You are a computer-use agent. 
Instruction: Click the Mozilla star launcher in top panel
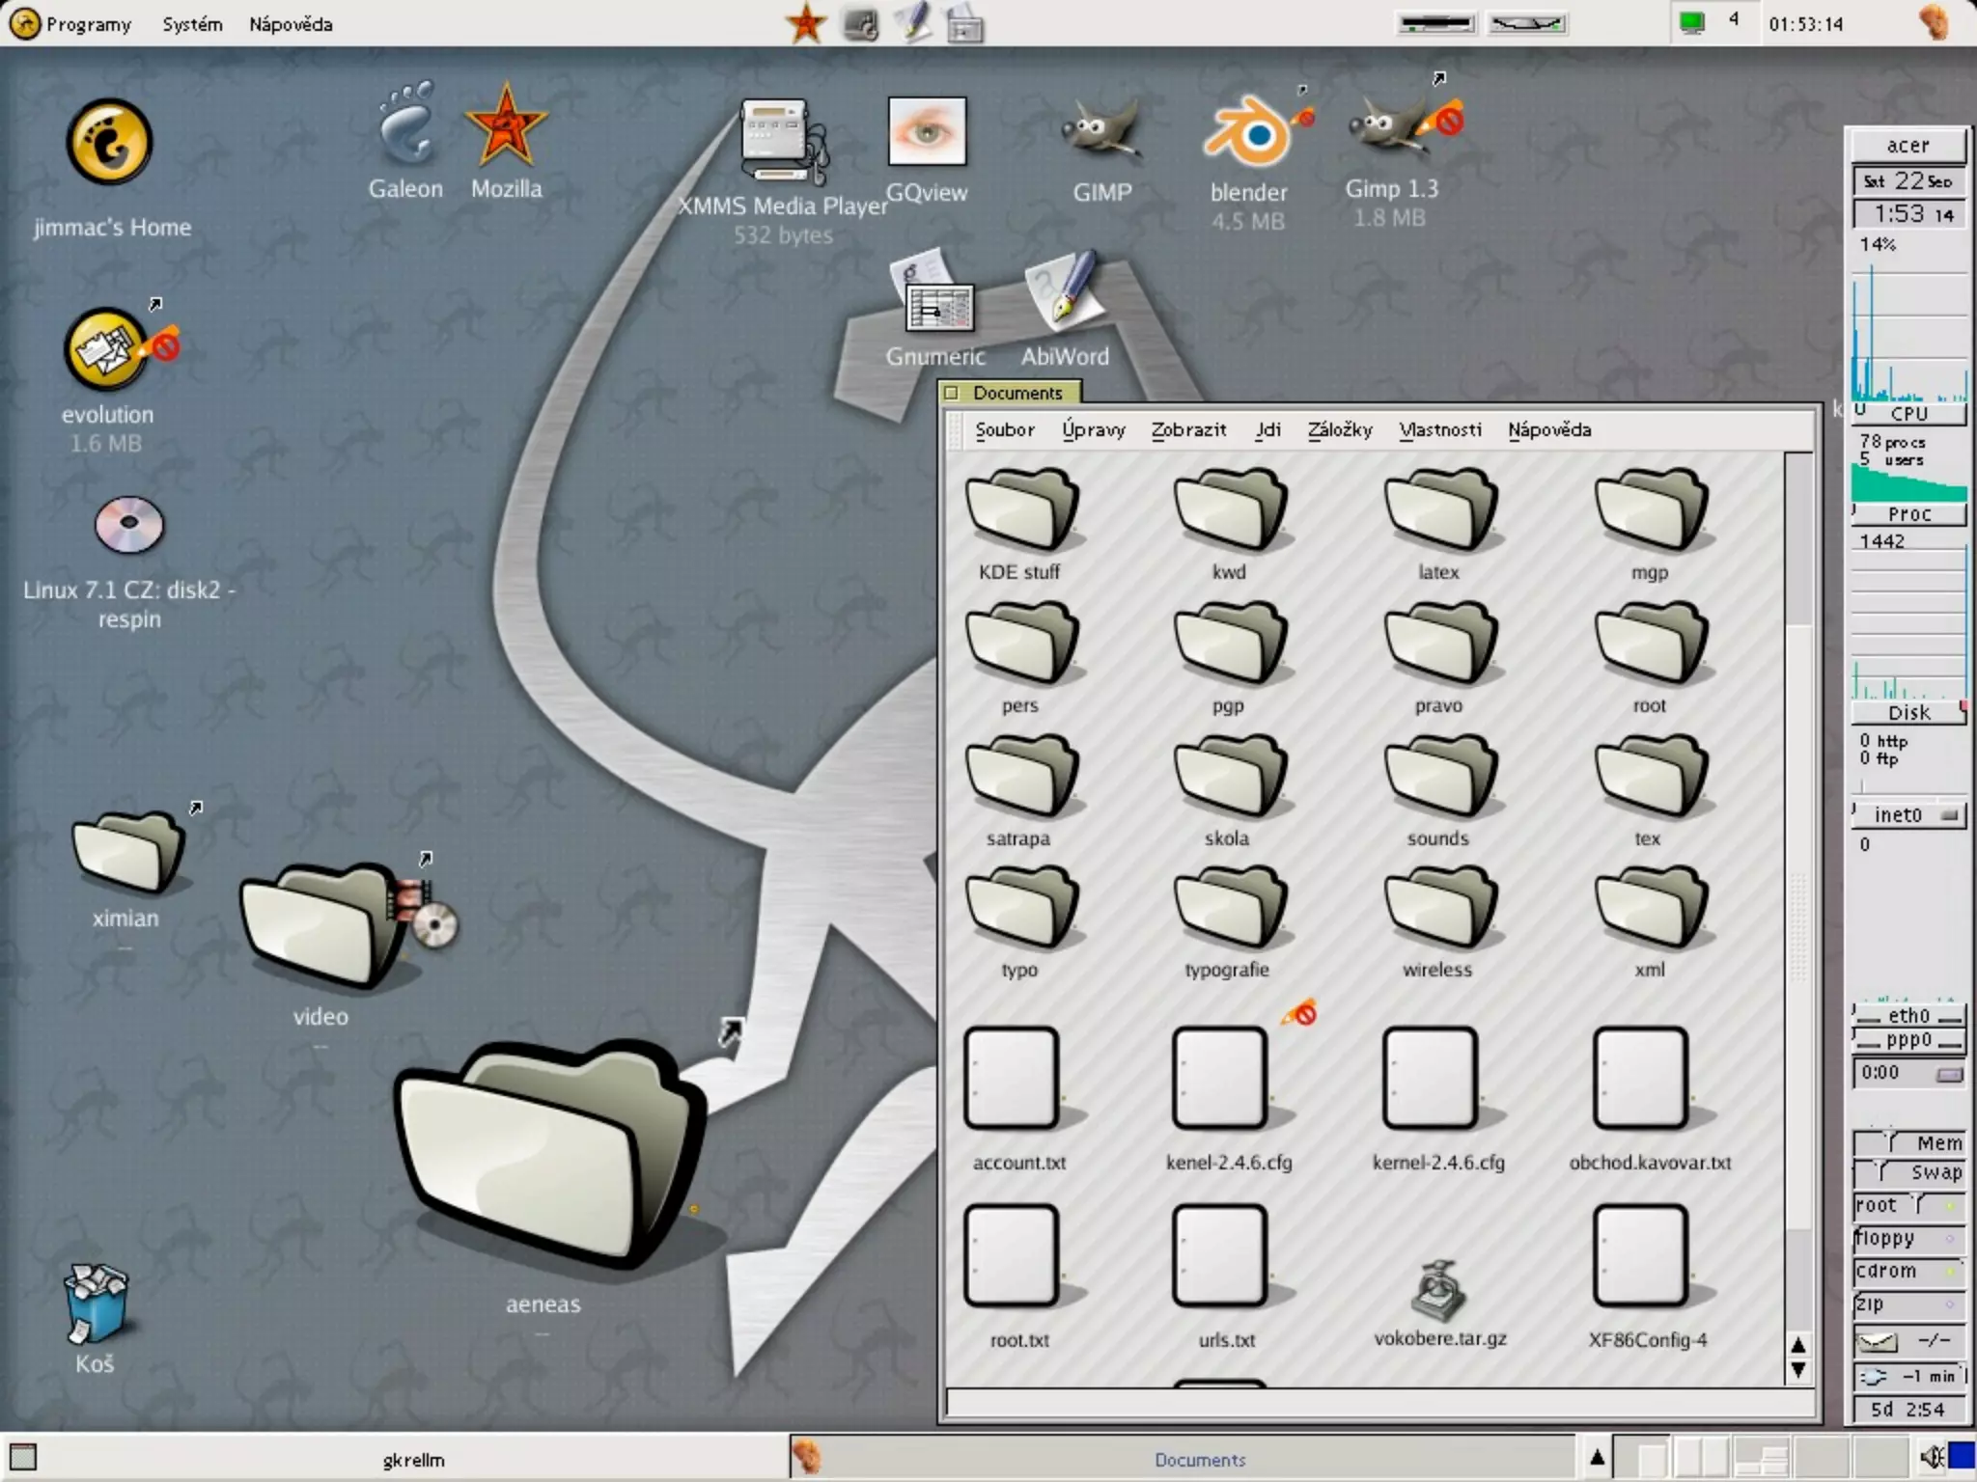coord(806,23)
